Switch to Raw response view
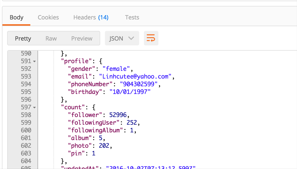Image resolution: width=297 pixels, height=169 pixels. tap(51, 39)
